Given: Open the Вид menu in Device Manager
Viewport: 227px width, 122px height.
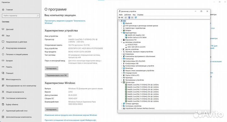Looking at the screenshot, I should click(x=134, y=15).
